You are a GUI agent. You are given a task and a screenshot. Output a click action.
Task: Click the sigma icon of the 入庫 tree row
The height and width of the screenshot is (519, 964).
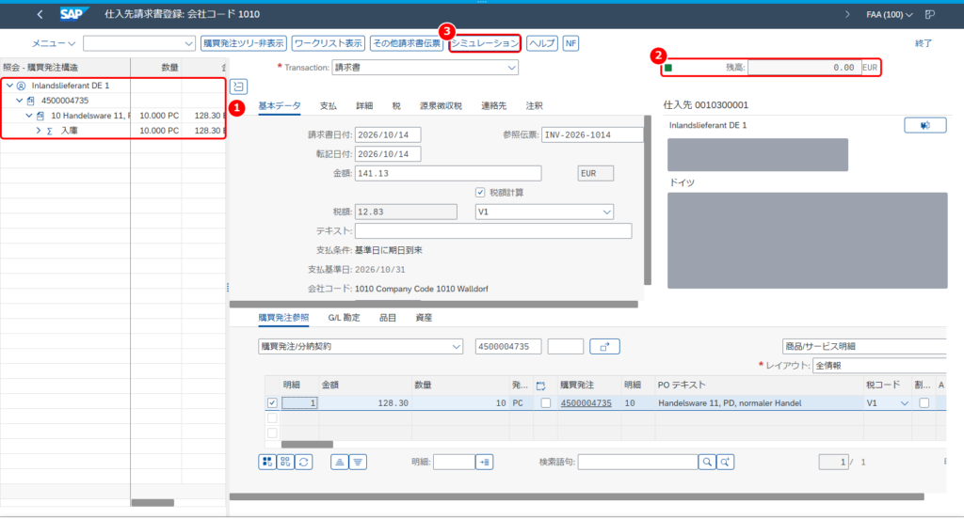(50, 131)
